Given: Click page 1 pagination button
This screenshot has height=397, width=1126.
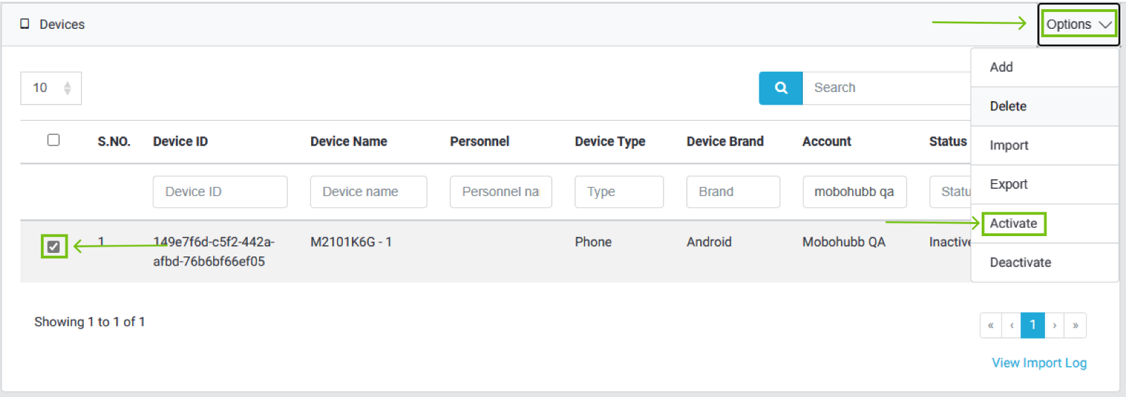Looking at the screenshot, I should [x=1032, y=325].
